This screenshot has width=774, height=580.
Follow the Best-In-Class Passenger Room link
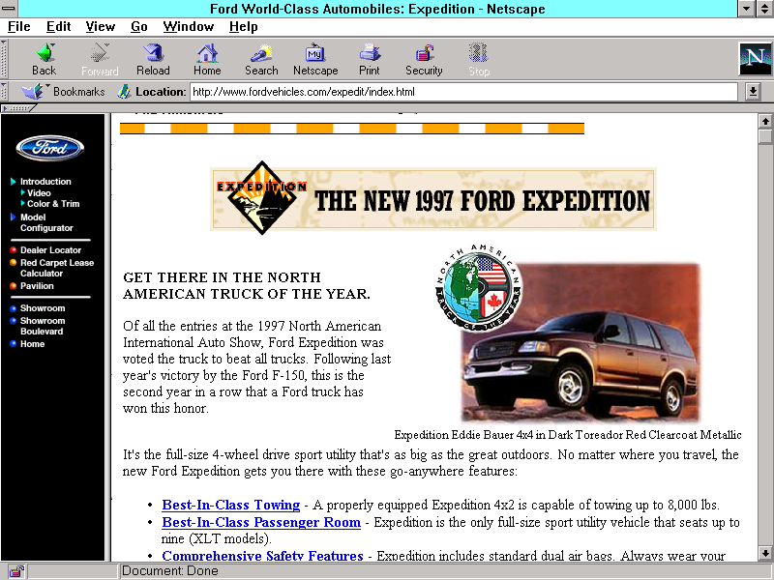click(x=261, y=522)
